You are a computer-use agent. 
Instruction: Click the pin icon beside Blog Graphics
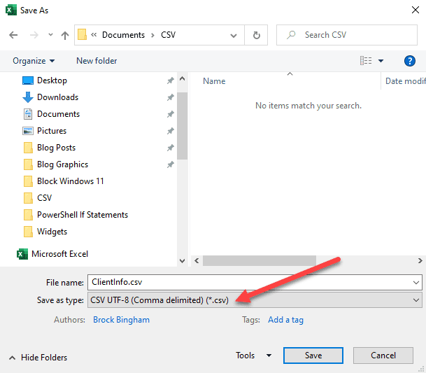(x=171, y=164)
